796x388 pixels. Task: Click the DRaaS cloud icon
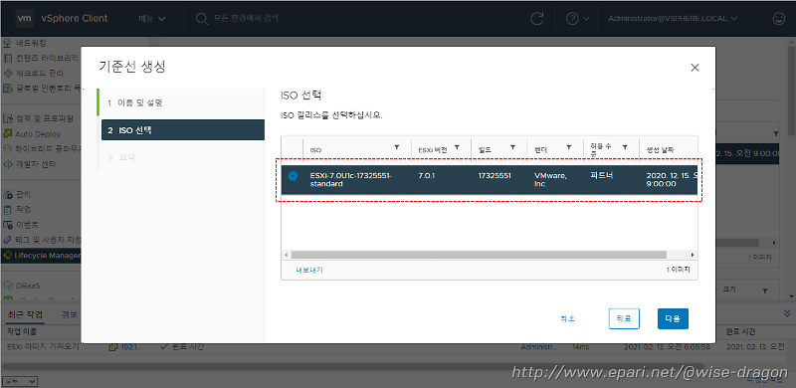click(7, 286)
